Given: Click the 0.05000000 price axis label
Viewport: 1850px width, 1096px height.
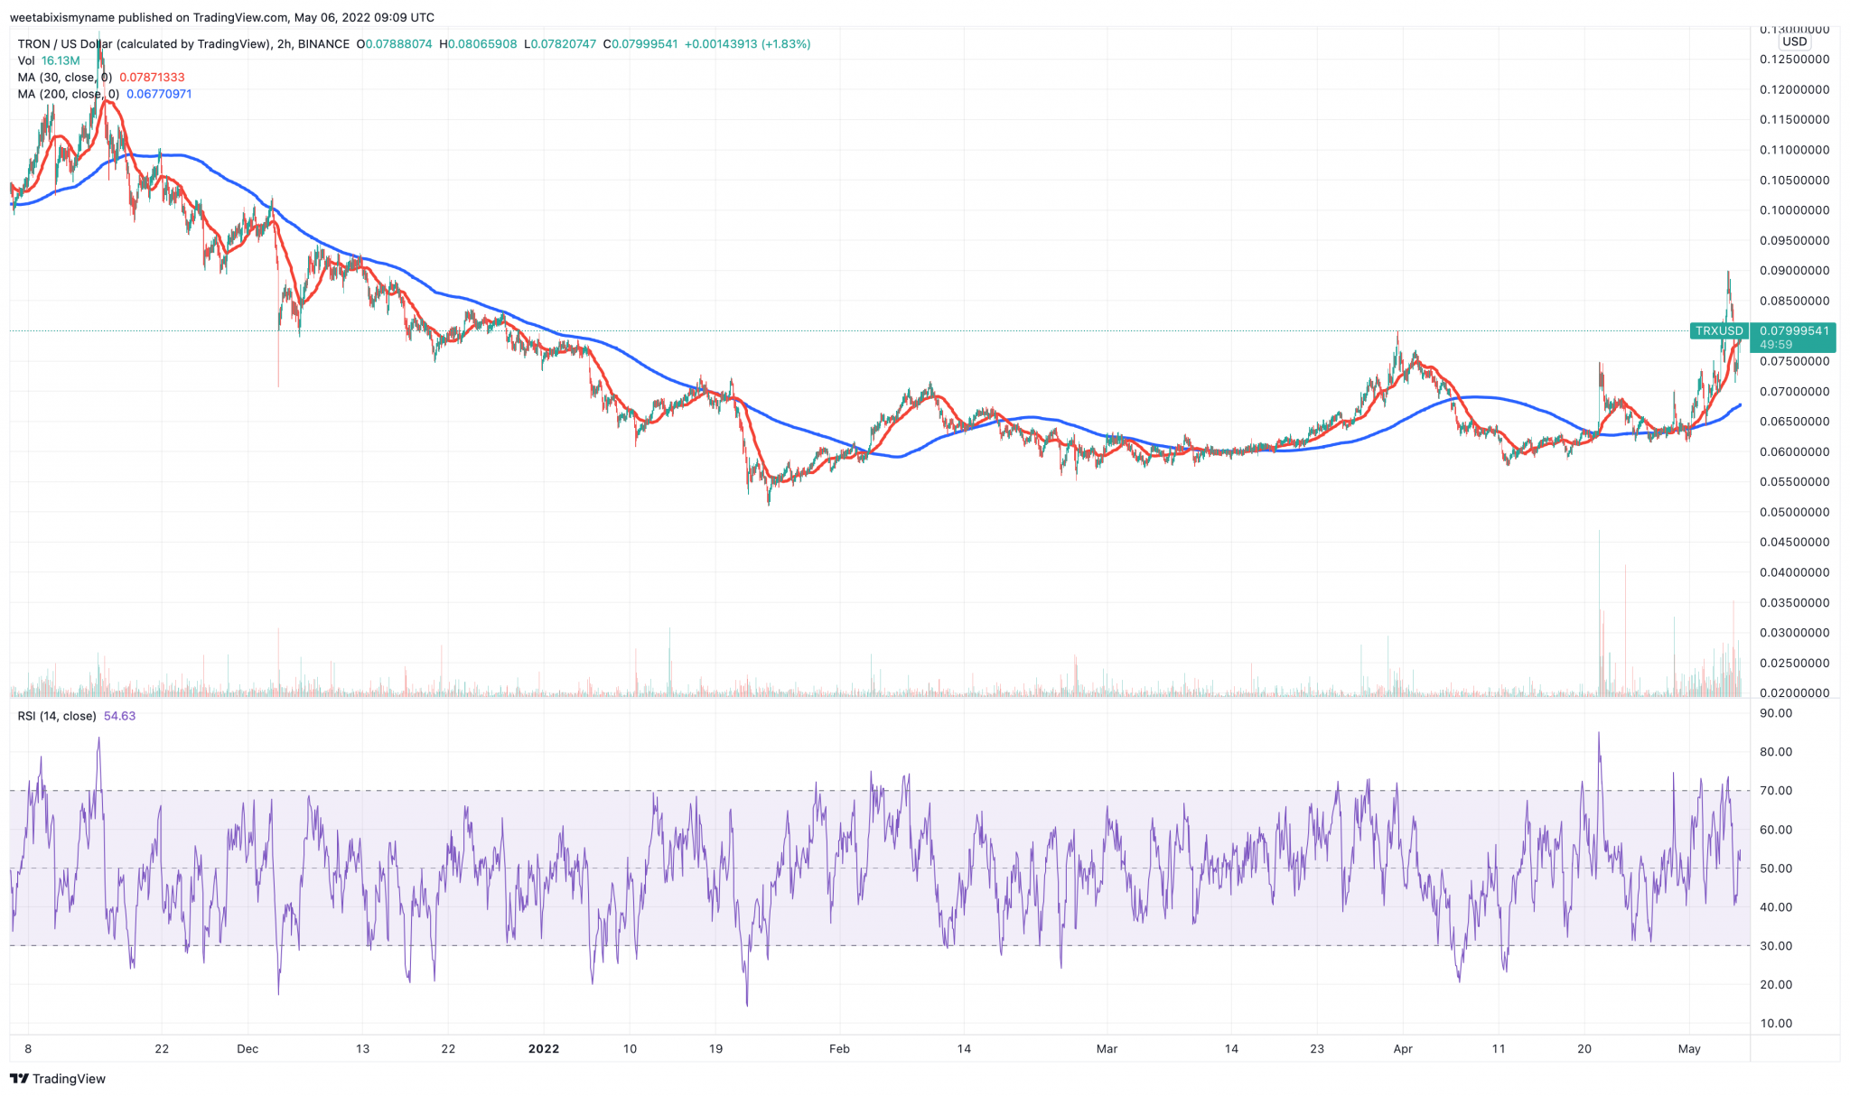Looking at the screenshot, I should tap(1794, 512).
